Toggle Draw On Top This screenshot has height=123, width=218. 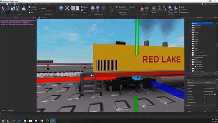(x=121, y=12)
